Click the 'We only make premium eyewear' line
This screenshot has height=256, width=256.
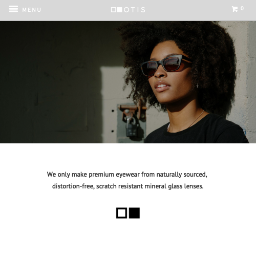(127, 175)
